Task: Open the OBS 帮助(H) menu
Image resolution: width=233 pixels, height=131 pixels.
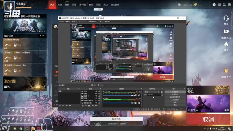Action: (107, 22)
